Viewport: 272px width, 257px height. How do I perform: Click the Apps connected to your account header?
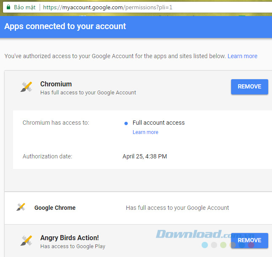point(65,26)
